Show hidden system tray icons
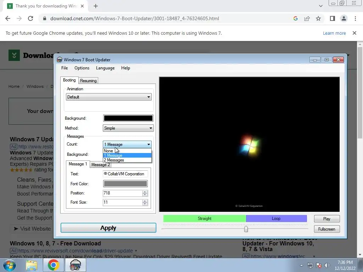Screen dimensions: 363x272 [301, 265]
